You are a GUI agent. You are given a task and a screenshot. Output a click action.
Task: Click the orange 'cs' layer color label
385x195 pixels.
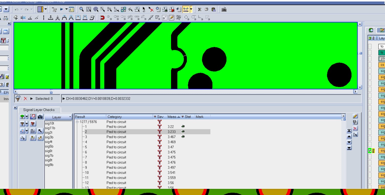click(x=382, y=65)
